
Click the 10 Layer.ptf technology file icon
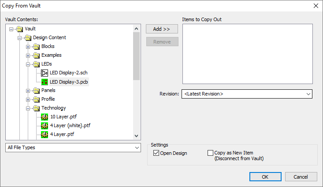(45, 117)
